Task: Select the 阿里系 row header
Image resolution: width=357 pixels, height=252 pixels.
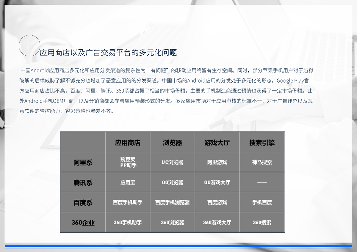Action: [x=83, y=162]
